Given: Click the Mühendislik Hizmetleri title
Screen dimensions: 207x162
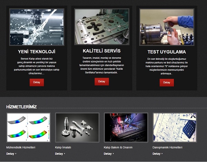Looking at the screenshot, I should (21, 147).
